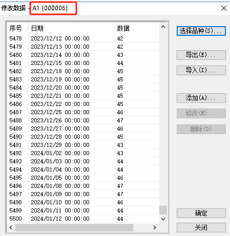Click the 导入(I)... import button
This screenshot has width=230, height=236.
(x=201, y=70)
